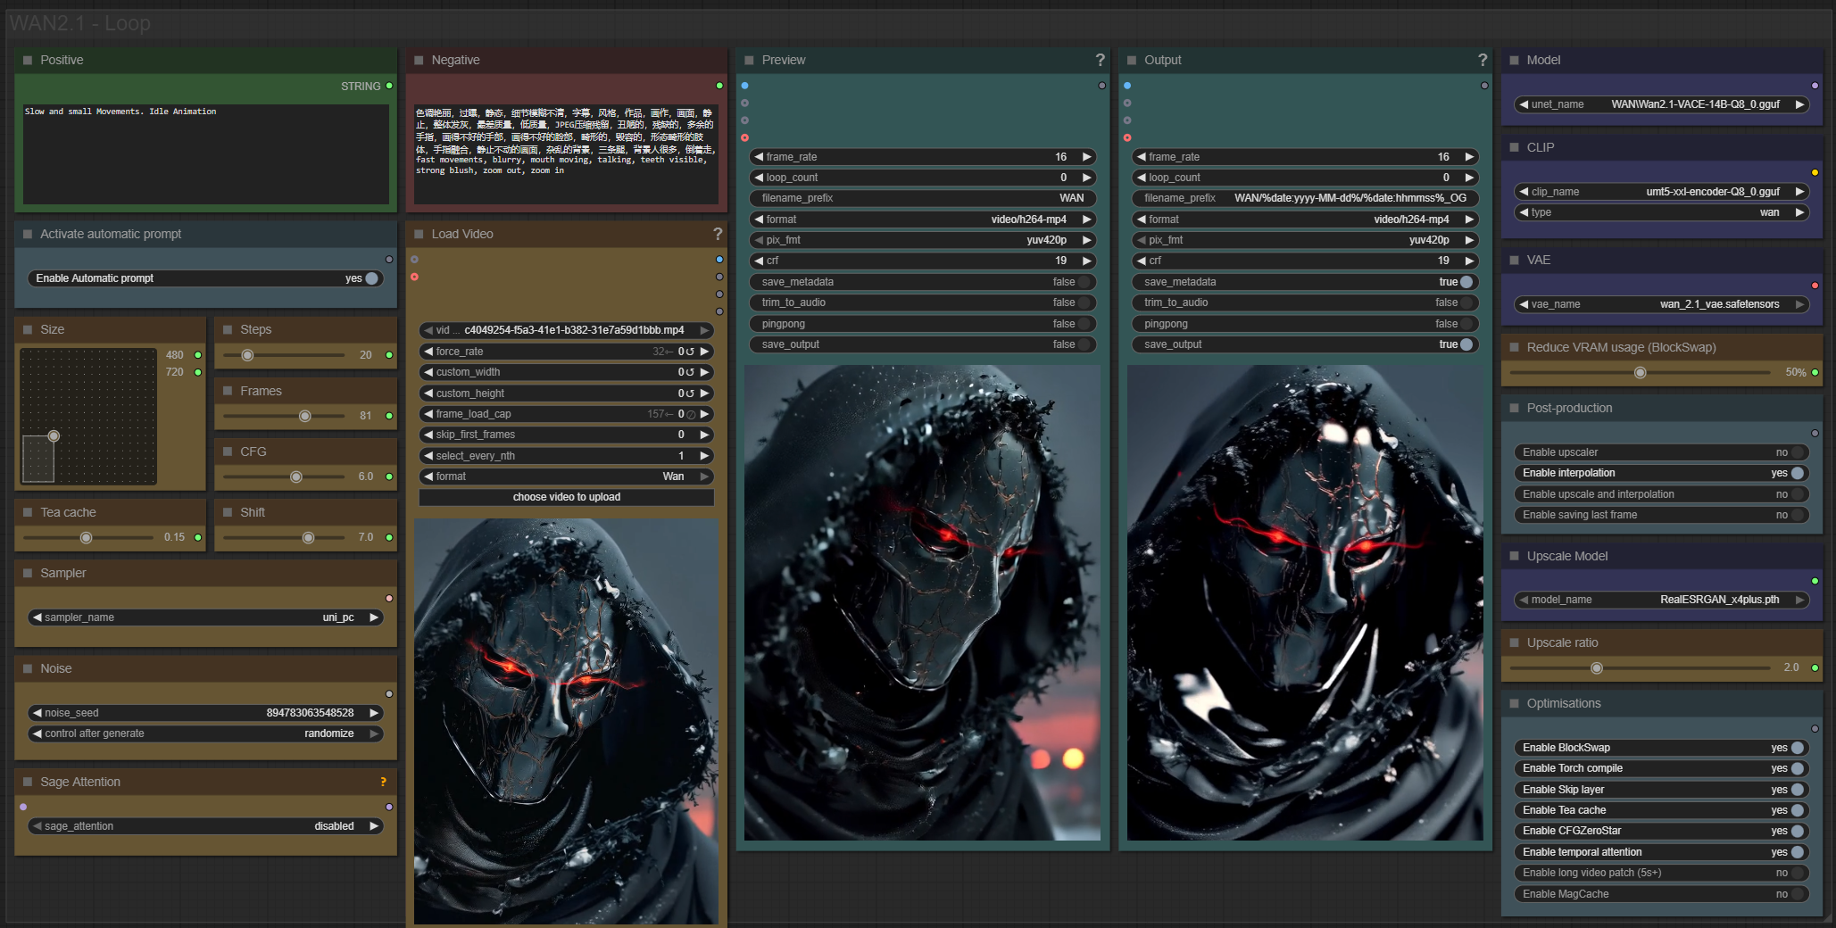
Task: Click the choose video to upload button
Action: (566, 497)
